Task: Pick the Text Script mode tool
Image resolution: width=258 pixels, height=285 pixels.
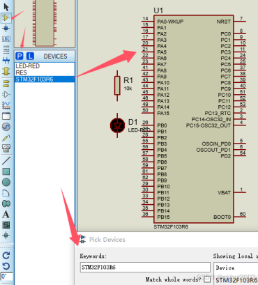Action: (x=6, y=49)
